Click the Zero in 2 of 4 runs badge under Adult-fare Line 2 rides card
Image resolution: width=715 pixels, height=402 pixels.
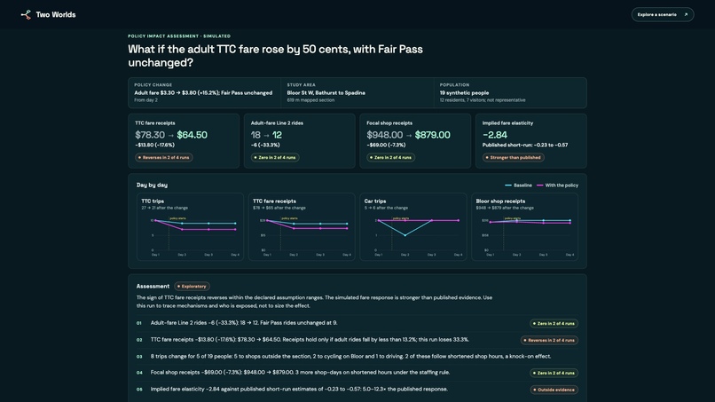tap(275, 157)
